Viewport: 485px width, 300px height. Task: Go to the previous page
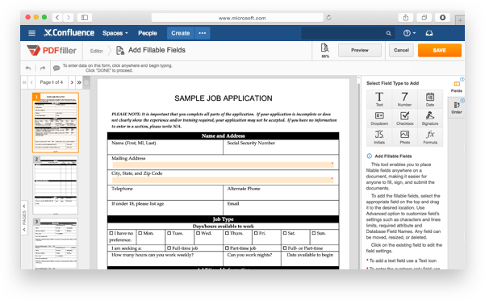click(x=31, y=82)
